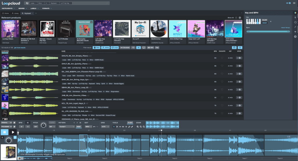298x161 pixels.
Task: Remove the Loops search tag
Action: (36, 3)
